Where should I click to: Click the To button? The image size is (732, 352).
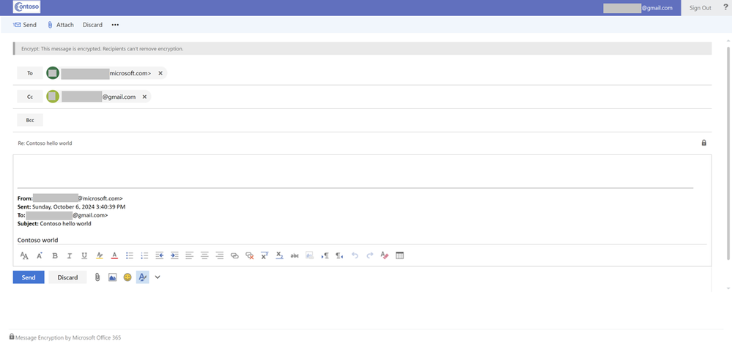30,73
